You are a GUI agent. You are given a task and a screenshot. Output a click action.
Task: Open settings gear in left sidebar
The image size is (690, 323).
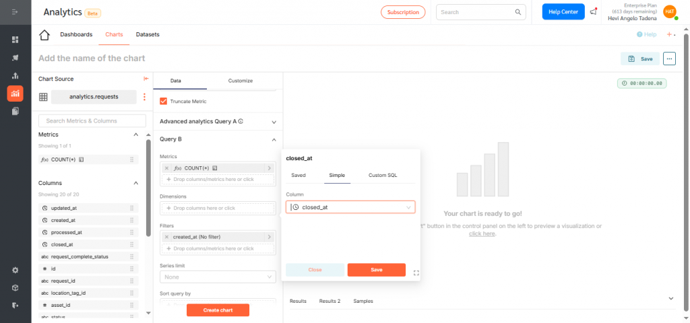coord(15,270)
